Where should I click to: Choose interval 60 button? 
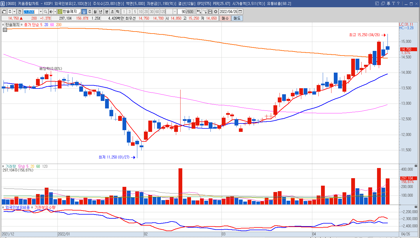coord(157,12)
